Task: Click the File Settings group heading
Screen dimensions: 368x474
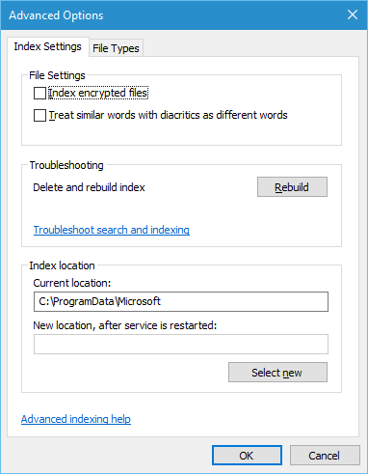Action: tap(57, 75)
